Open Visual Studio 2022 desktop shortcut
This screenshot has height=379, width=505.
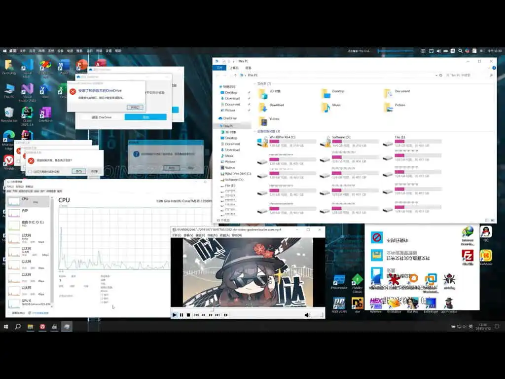27,93
